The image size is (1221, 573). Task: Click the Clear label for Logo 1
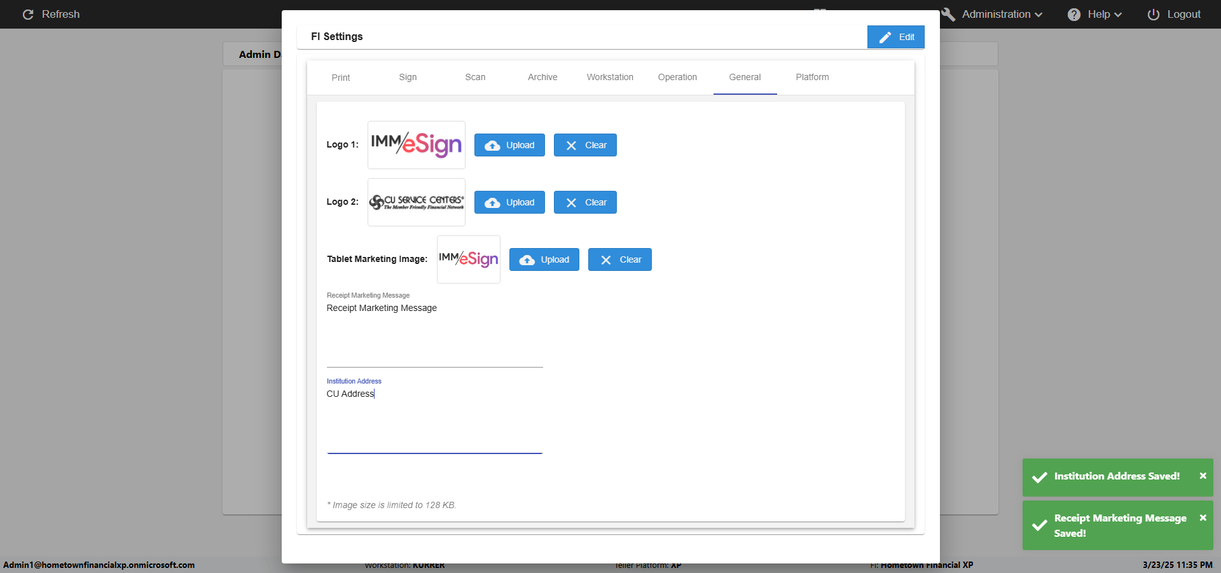[x=596, y=145]
